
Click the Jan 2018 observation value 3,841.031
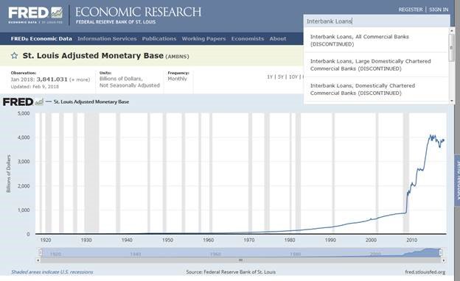(x=52, y=79)
